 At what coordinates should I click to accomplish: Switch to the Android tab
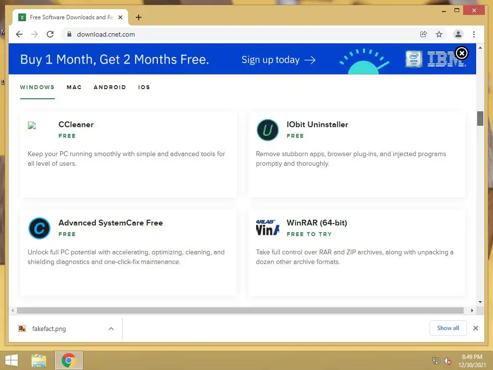110,87
